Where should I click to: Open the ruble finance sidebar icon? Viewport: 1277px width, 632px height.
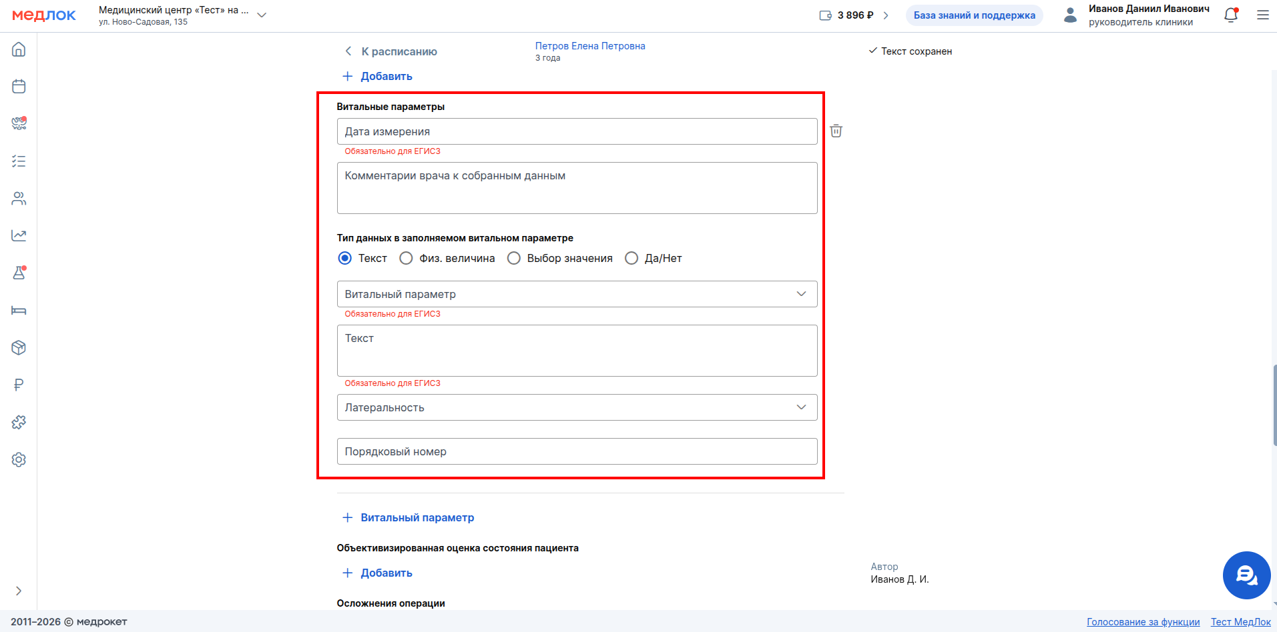point(19,385)
